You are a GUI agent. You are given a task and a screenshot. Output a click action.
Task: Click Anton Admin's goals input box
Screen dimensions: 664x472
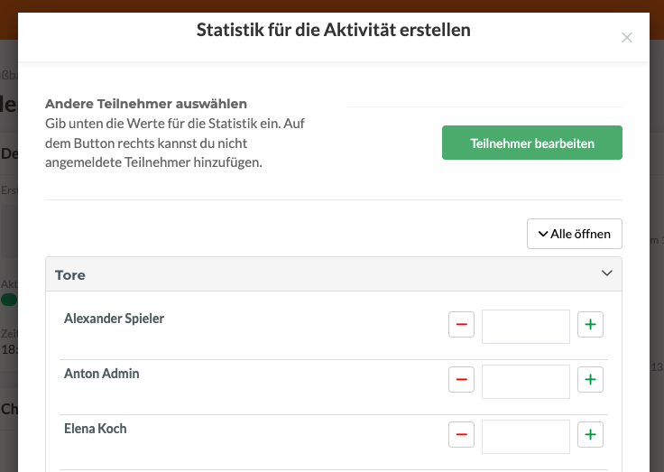525,382
